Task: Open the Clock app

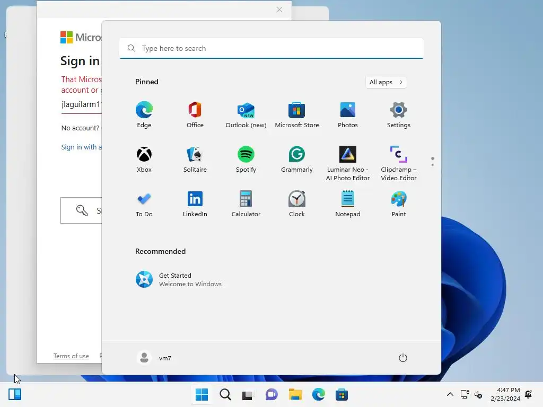Action: coord(297,204)
